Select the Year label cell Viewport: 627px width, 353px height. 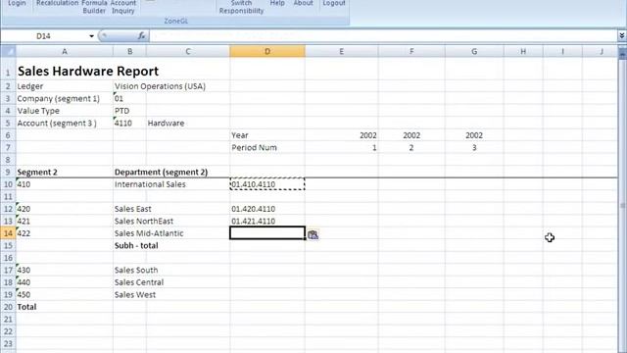[x=267, y=135]
